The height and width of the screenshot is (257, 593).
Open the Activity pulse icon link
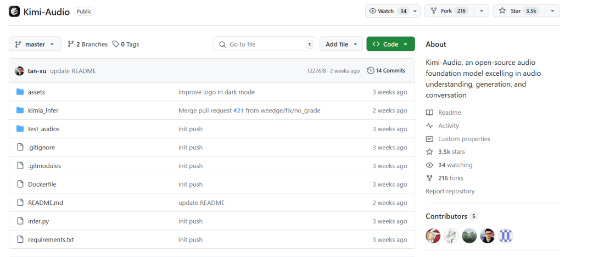click(429, 126)
